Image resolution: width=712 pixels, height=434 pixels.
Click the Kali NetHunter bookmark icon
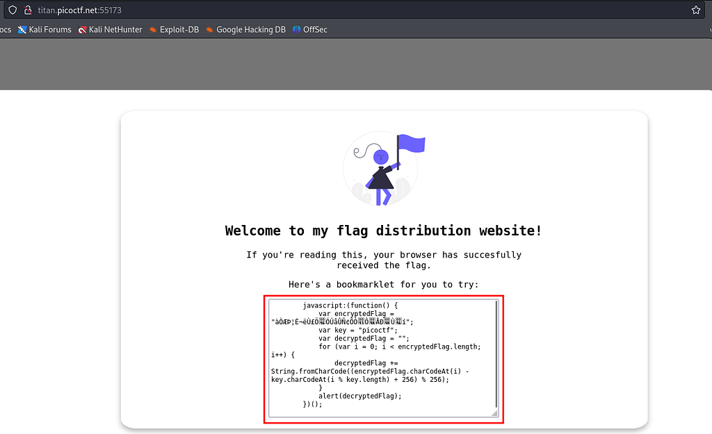(x=82, y=30)
